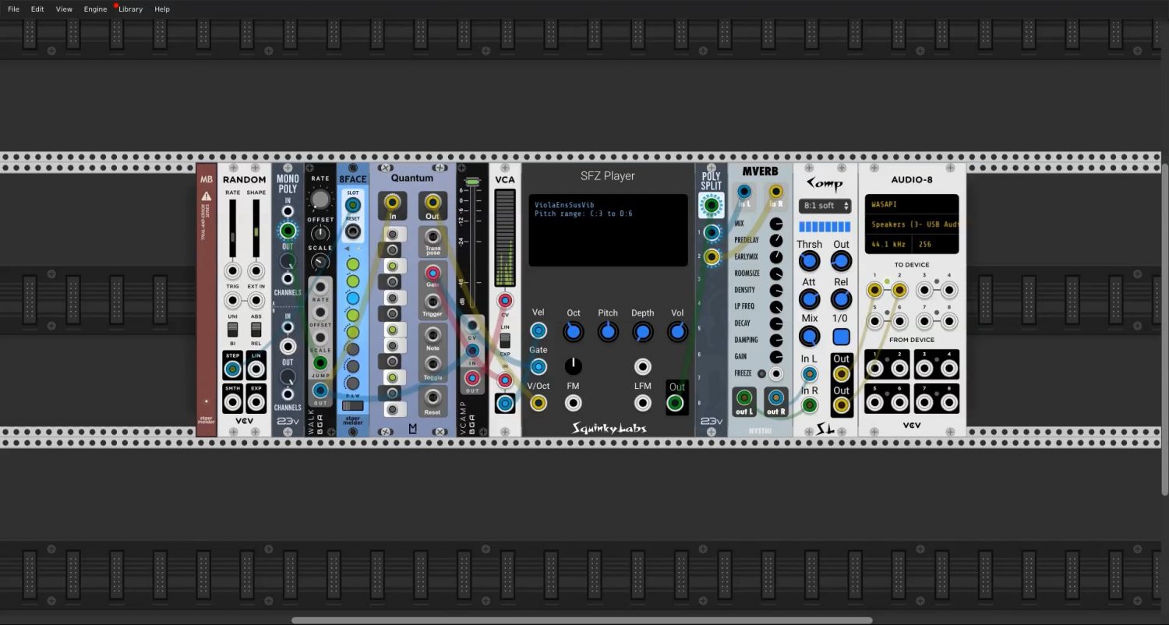Screen dimensions: 1169x625
Task: Click the MB module warning triangle icon
Action: tap(207, 196)
